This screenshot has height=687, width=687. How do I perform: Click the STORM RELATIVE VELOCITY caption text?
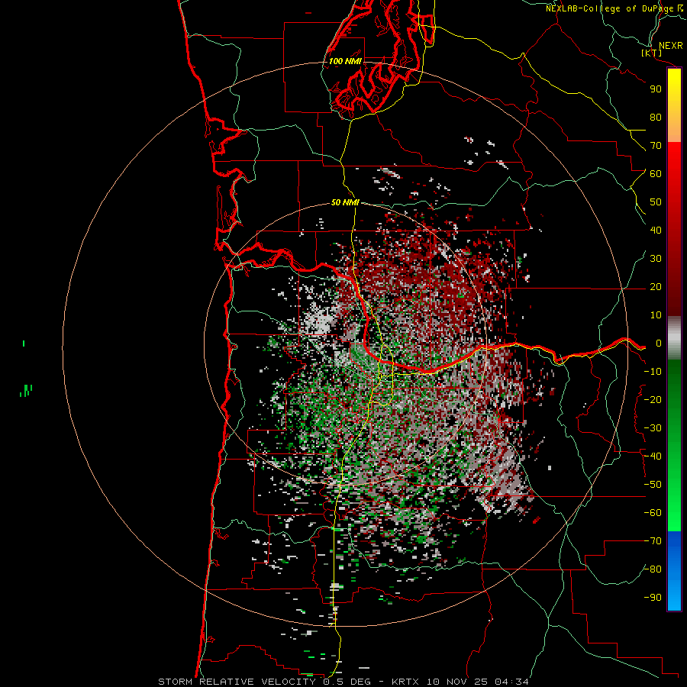coord(239,682)
